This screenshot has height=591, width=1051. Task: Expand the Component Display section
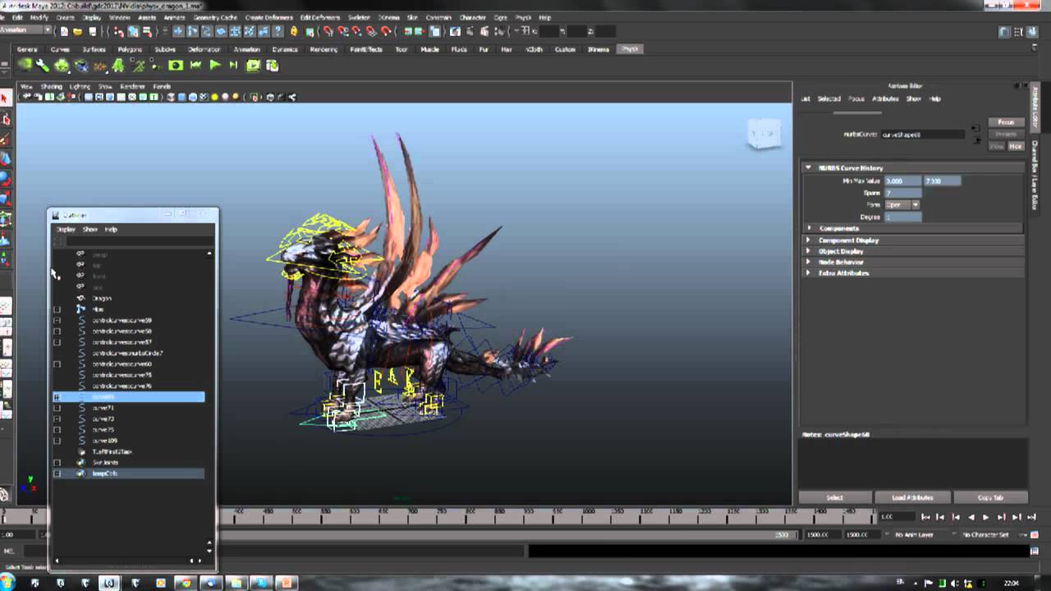click(808, 240)
